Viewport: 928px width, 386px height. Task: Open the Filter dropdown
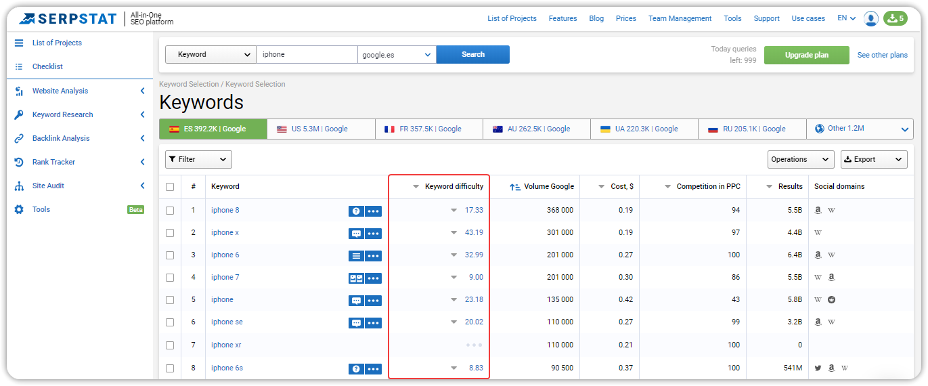pyautogui.click(x=198, y=159)
